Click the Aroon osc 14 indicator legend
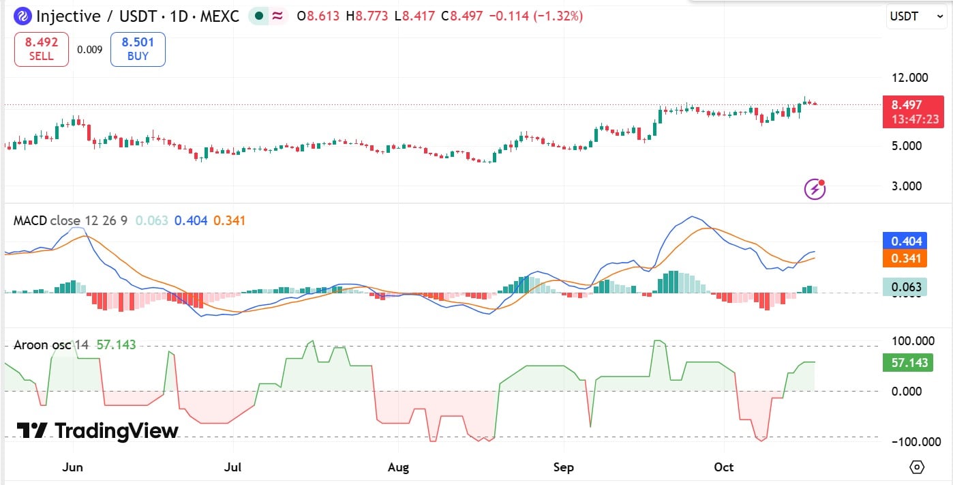 point(51,345)
